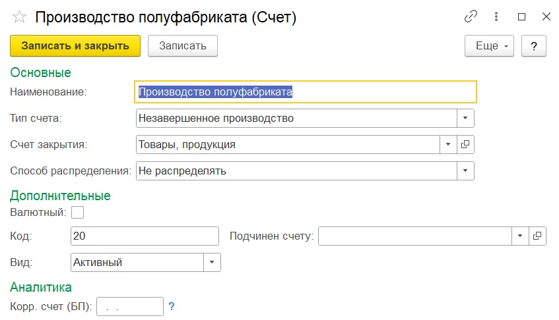559x320 pixels.
Task: Add form to favorites with star icon
Action: (19, 16)
